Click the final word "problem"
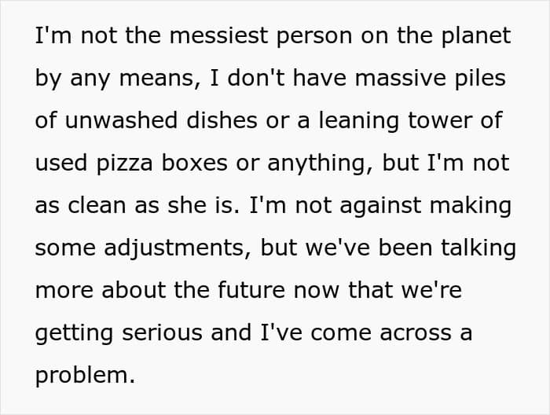This screenshot has width=550, height=415. 85,376
